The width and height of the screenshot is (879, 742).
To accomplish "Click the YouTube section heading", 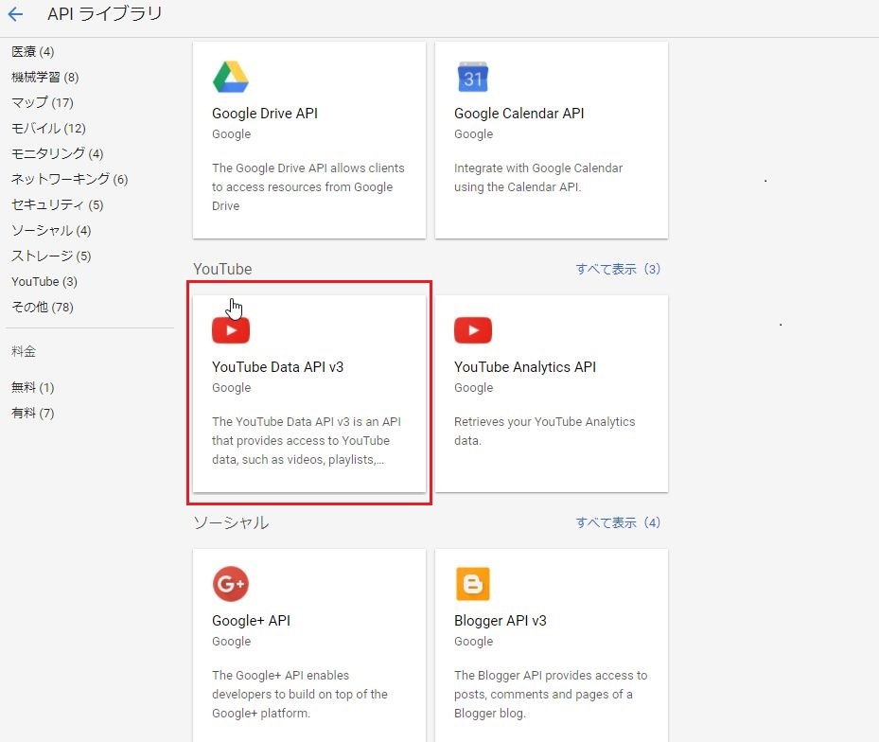I will (x=222, y=269).
